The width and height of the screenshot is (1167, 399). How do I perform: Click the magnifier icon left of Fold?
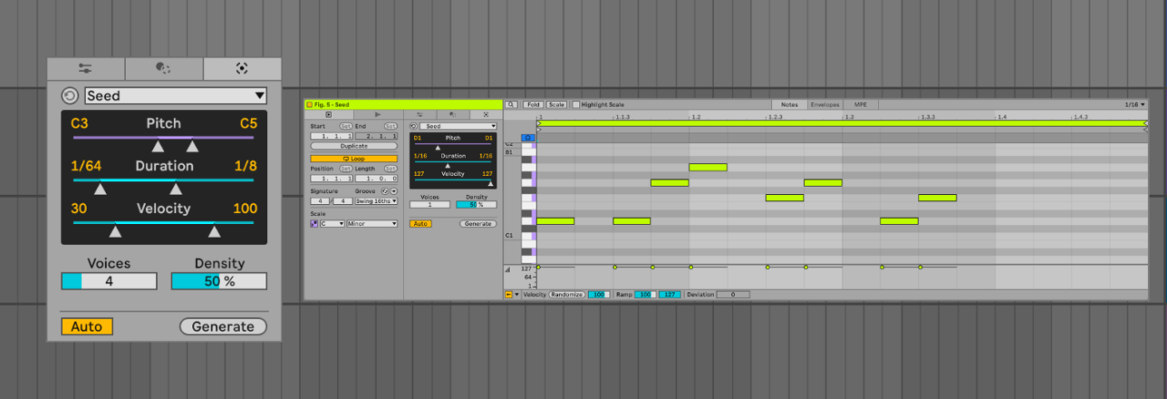[x=512, y=105]
